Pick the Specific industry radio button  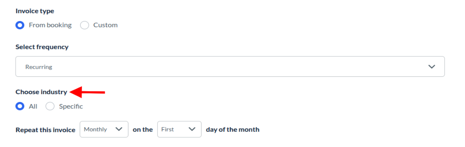point(50,106)
